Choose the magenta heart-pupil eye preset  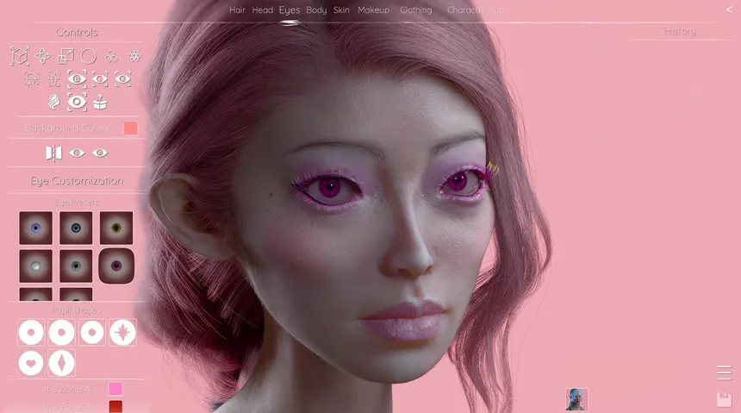116,266
